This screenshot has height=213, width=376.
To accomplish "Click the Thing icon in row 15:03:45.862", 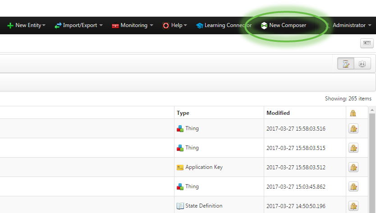I will pyautogui.click(x=180, y=186).
